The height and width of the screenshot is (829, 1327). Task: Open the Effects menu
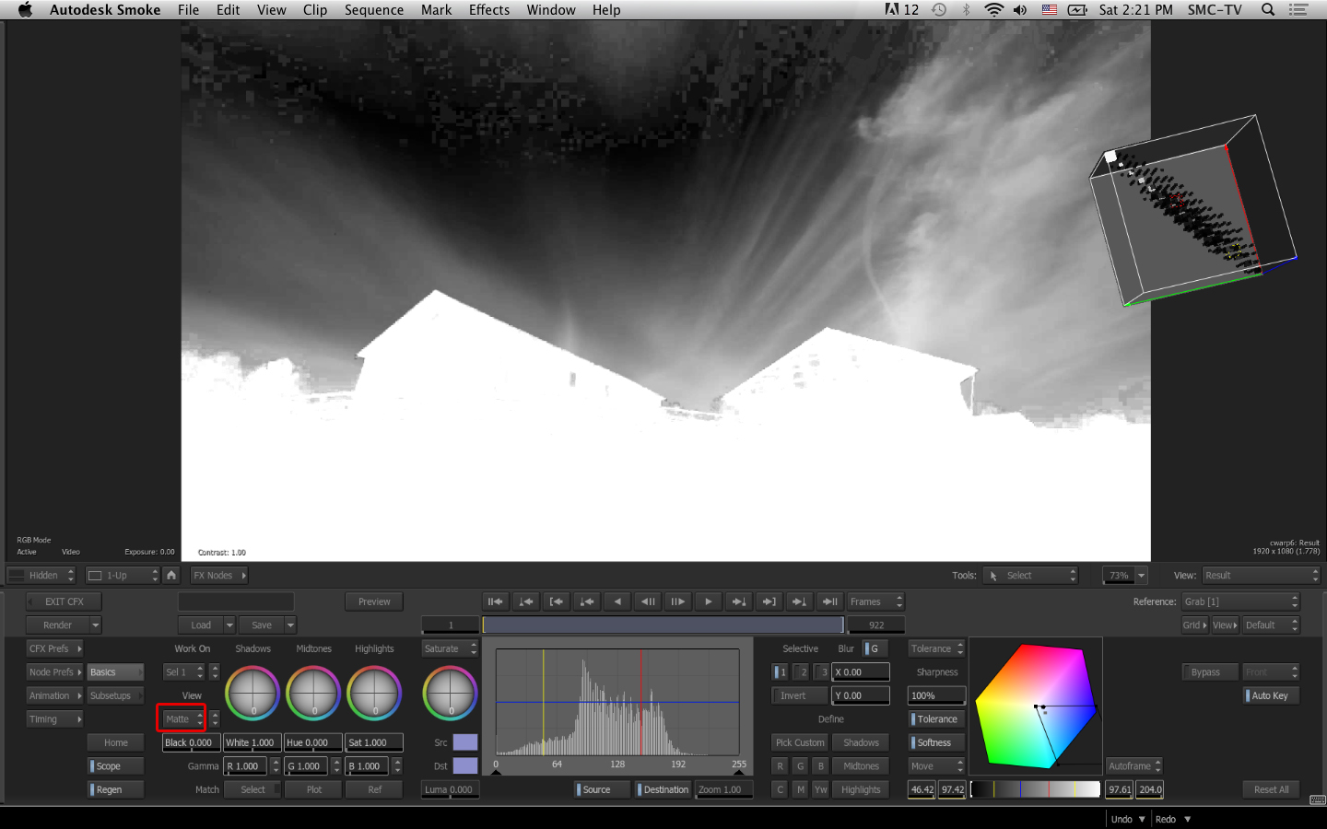(488, 10)
